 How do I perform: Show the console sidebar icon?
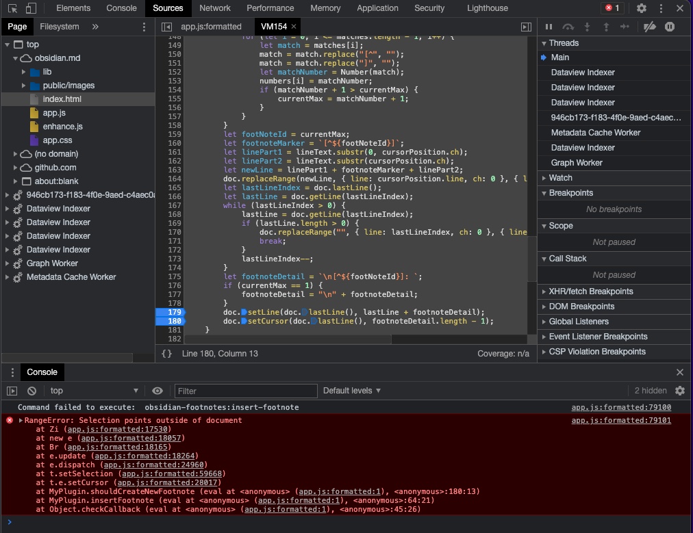coord(12,391)
